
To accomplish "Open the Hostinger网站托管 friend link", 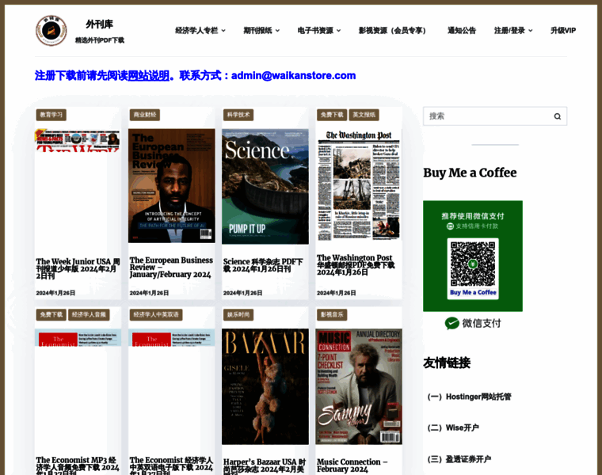I will (x=469, y=397).
